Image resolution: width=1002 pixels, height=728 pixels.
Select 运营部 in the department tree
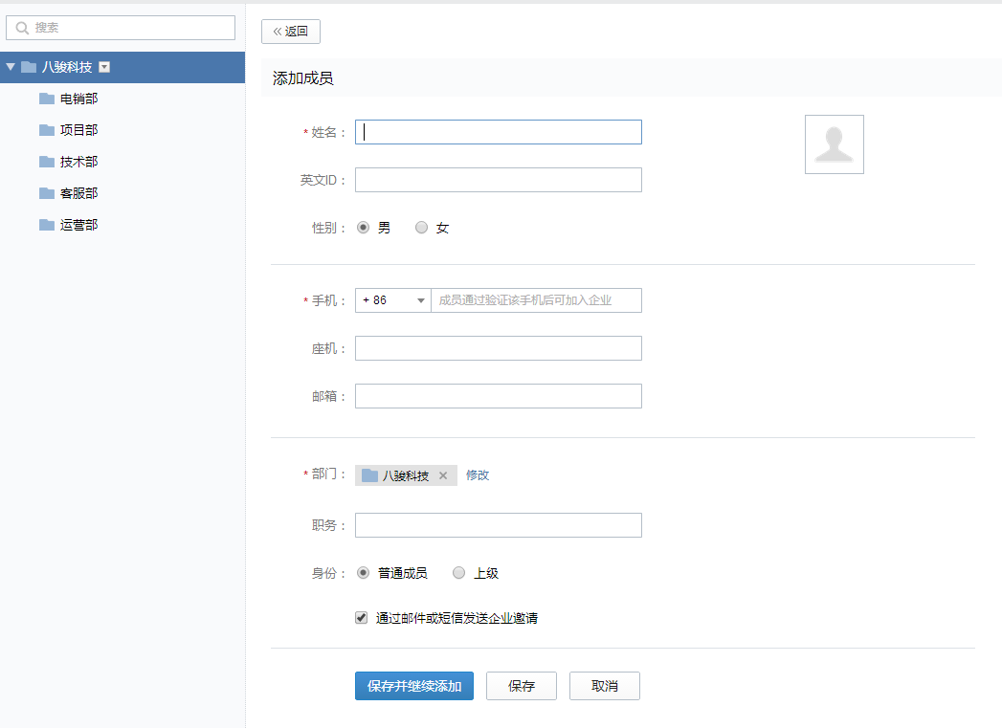point(78,225)
